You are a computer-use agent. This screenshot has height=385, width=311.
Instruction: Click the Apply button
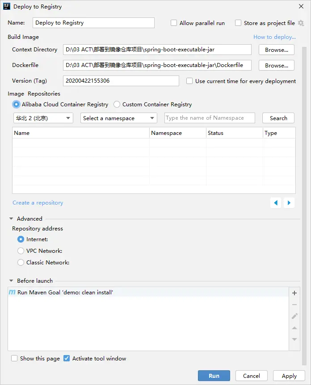[x=289, y=376]
